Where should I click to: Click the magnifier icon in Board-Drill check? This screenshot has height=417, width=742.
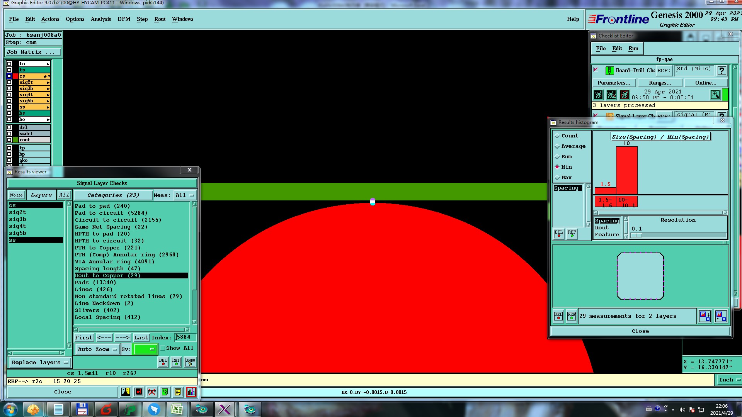(x=715, y=95)
